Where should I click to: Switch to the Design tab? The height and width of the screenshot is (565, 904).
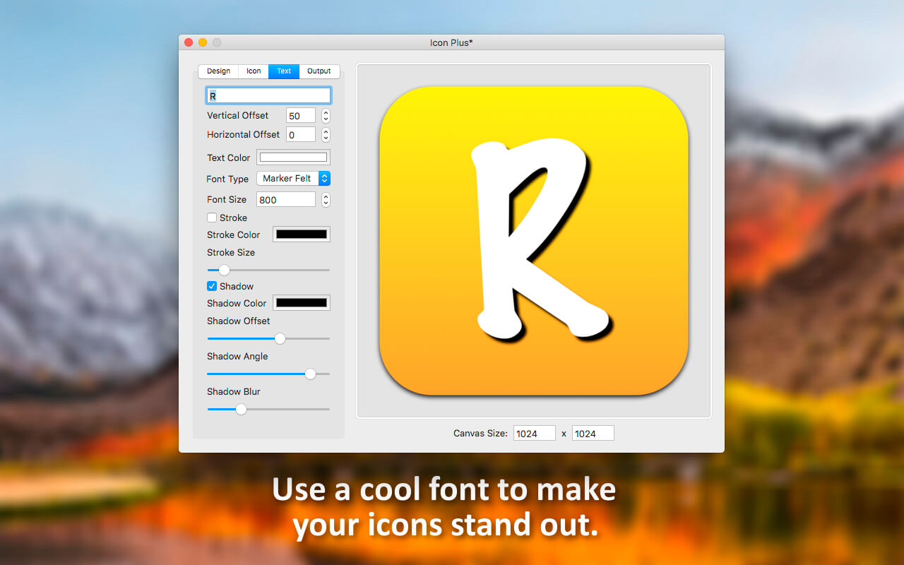tap(218, 71)
